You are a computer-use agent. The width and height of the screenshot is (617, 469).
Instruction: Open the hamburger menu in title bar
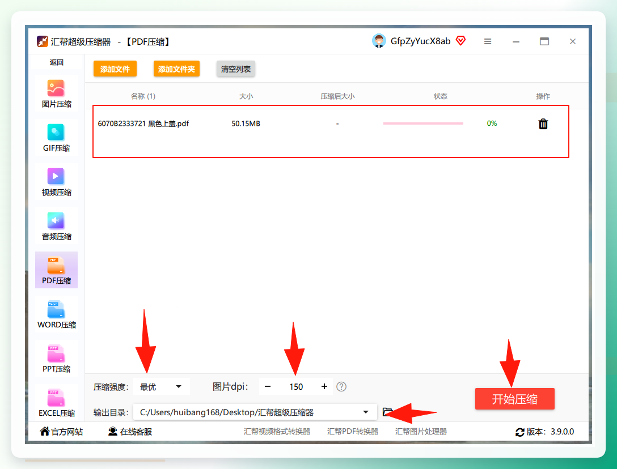(488, 41)
